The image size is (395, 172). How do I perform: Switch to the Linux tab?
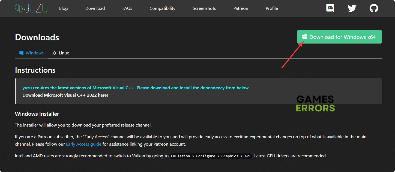click(61, 53)
